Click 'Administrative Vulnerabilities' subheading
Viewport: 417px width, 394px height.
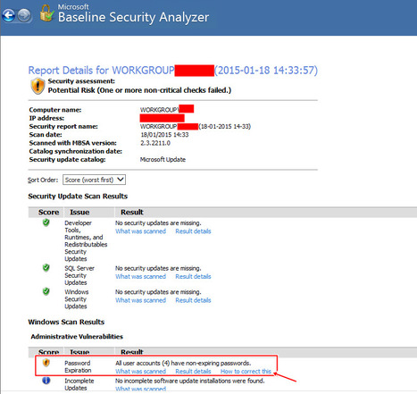click(77, 337)
